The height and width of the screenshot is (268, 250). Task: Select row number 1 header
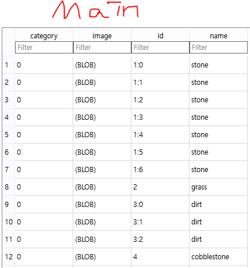[x=9, y=65]
